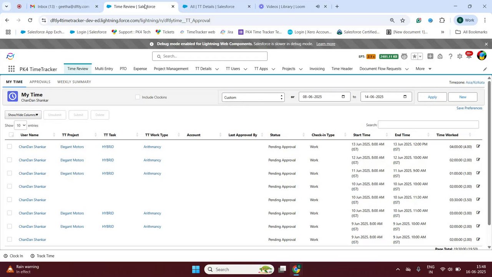Screen dimensions: 492x277
Task: Switch to the WEEKLY SUMMARY tab
Action: 74,82
